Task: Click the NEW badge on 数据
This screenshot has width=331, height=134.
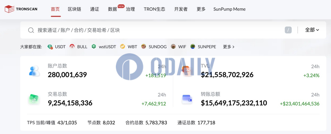Action: pyautogui.click(x=121, y=6)
